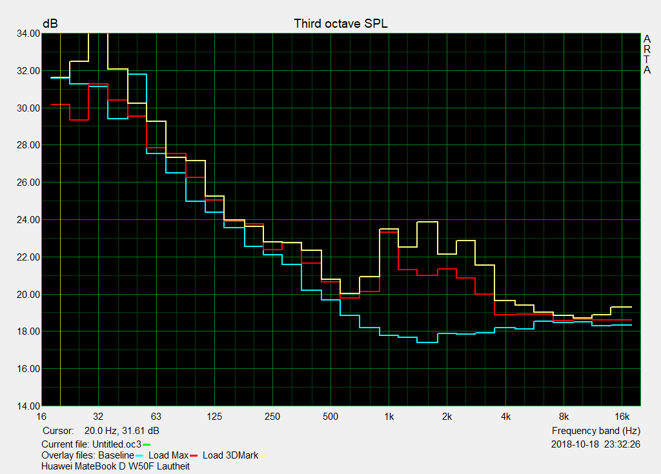Click the timestamp '2018-10-18 23:32:26'
661x474 pixels.
(x=596, y=444)
